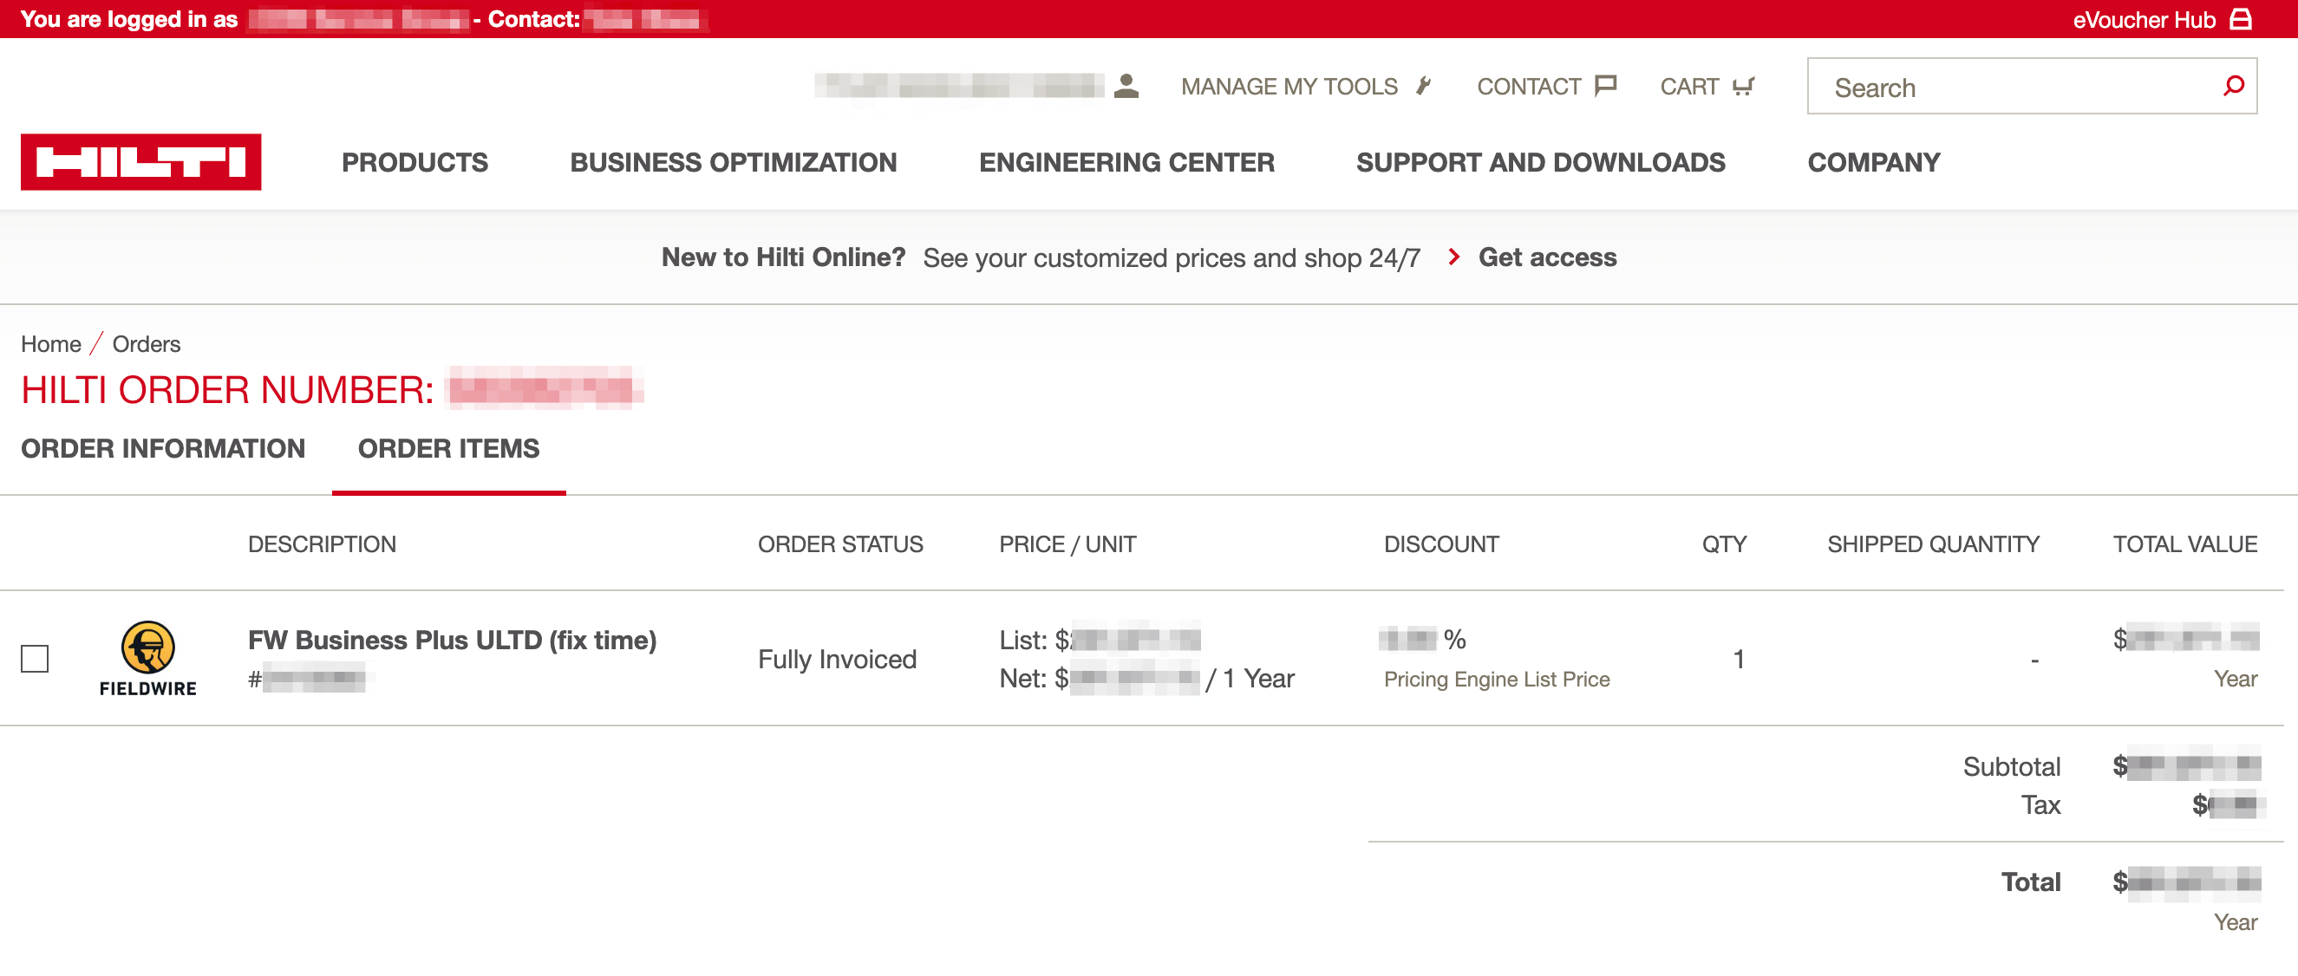The width and height of the screenshot is (2298, 976).
Task: Click the red chevron before Get access
Action: [1454, 257]
